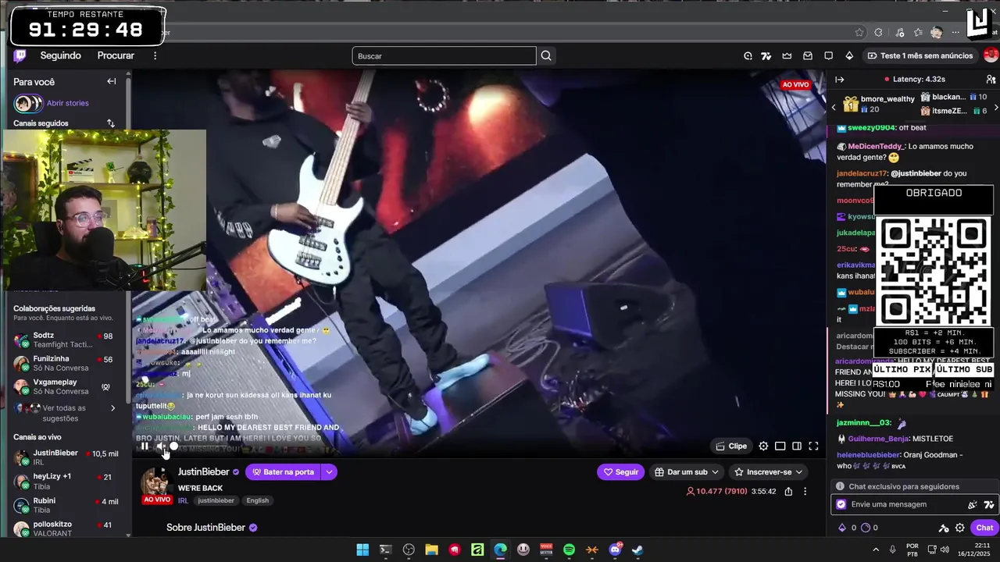Open the moderation sword icon near Chat

click(944, 528)
